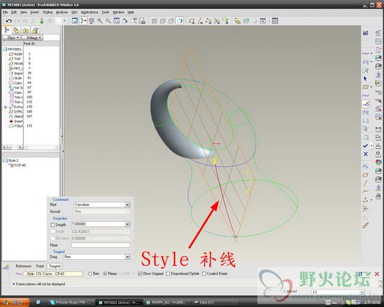Select the CF-45 curve in the lower tree
The width and height of the screenshot is (384, 307).
click(x=17, y=165)
